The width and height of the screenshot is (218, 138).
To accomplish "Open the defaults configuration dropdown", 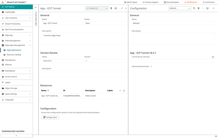I will pyautogui.click(x=180, y=8).
